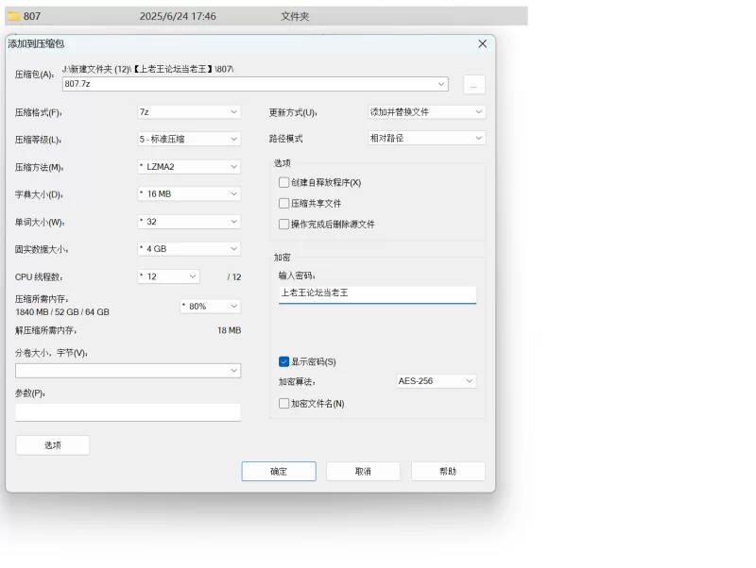Confirm with the 确定 button
Viewport: 756px width, 568px height.
point(279,471)
